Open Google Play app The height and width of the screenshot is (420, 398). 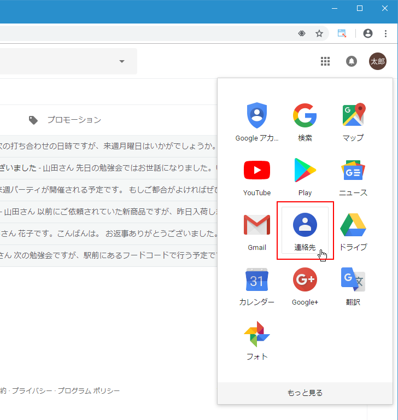(x=305, y=177)
